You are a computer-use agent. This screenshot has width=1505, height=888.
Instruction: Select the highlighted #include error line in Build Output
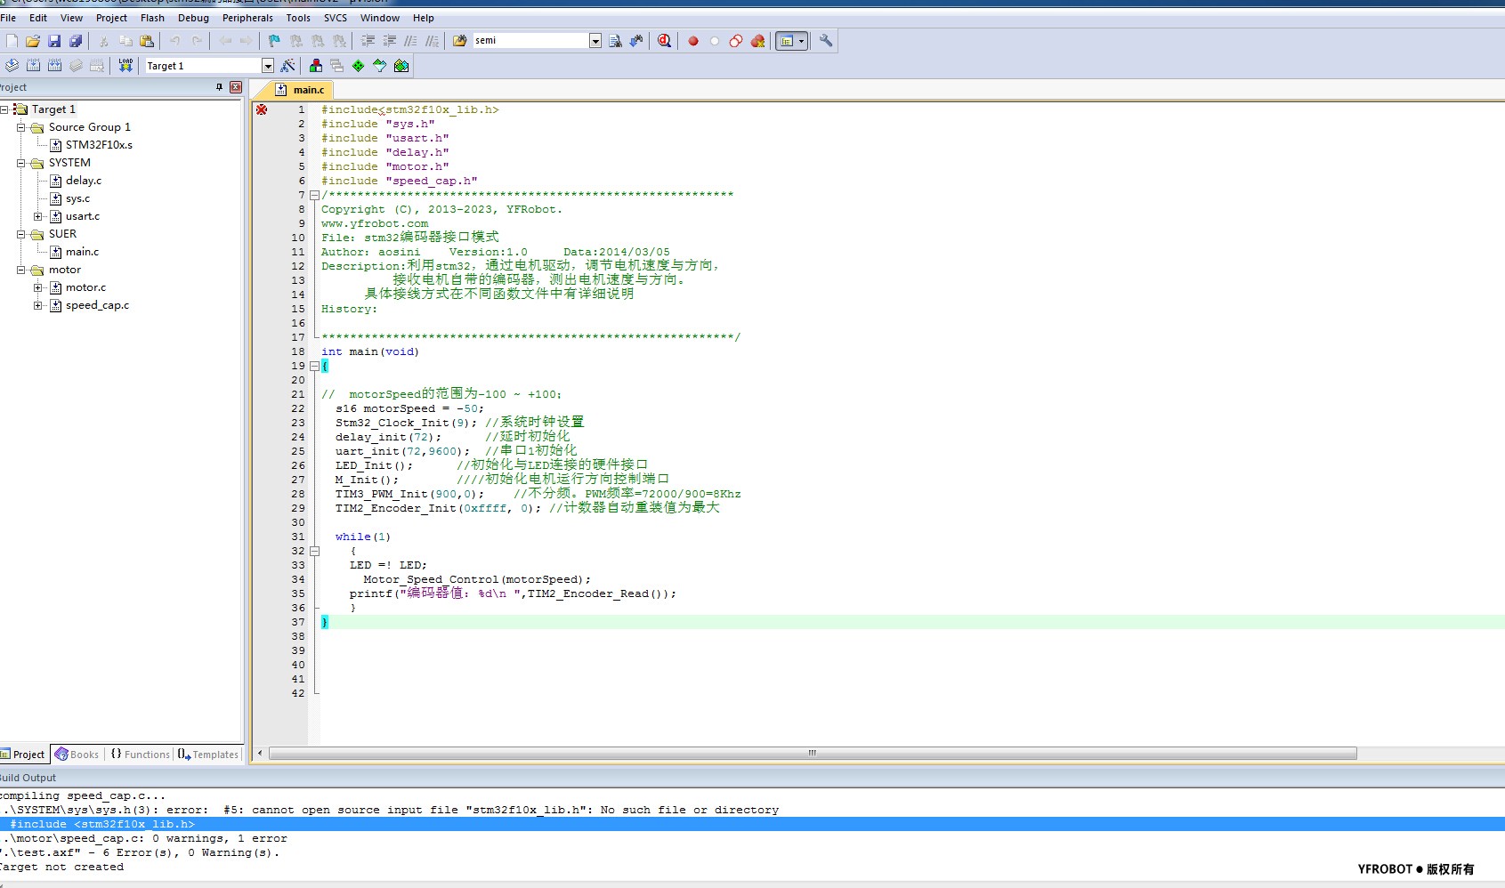(102, 824)
